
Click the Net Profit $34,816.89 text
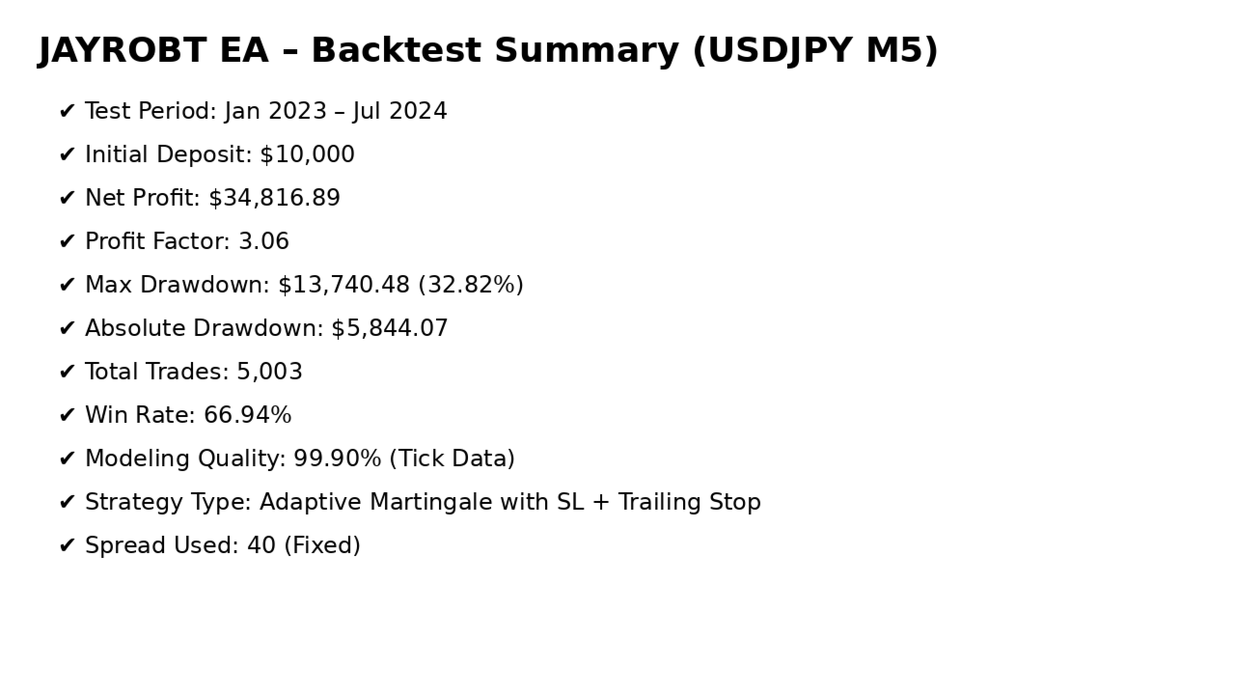[212, 199]
